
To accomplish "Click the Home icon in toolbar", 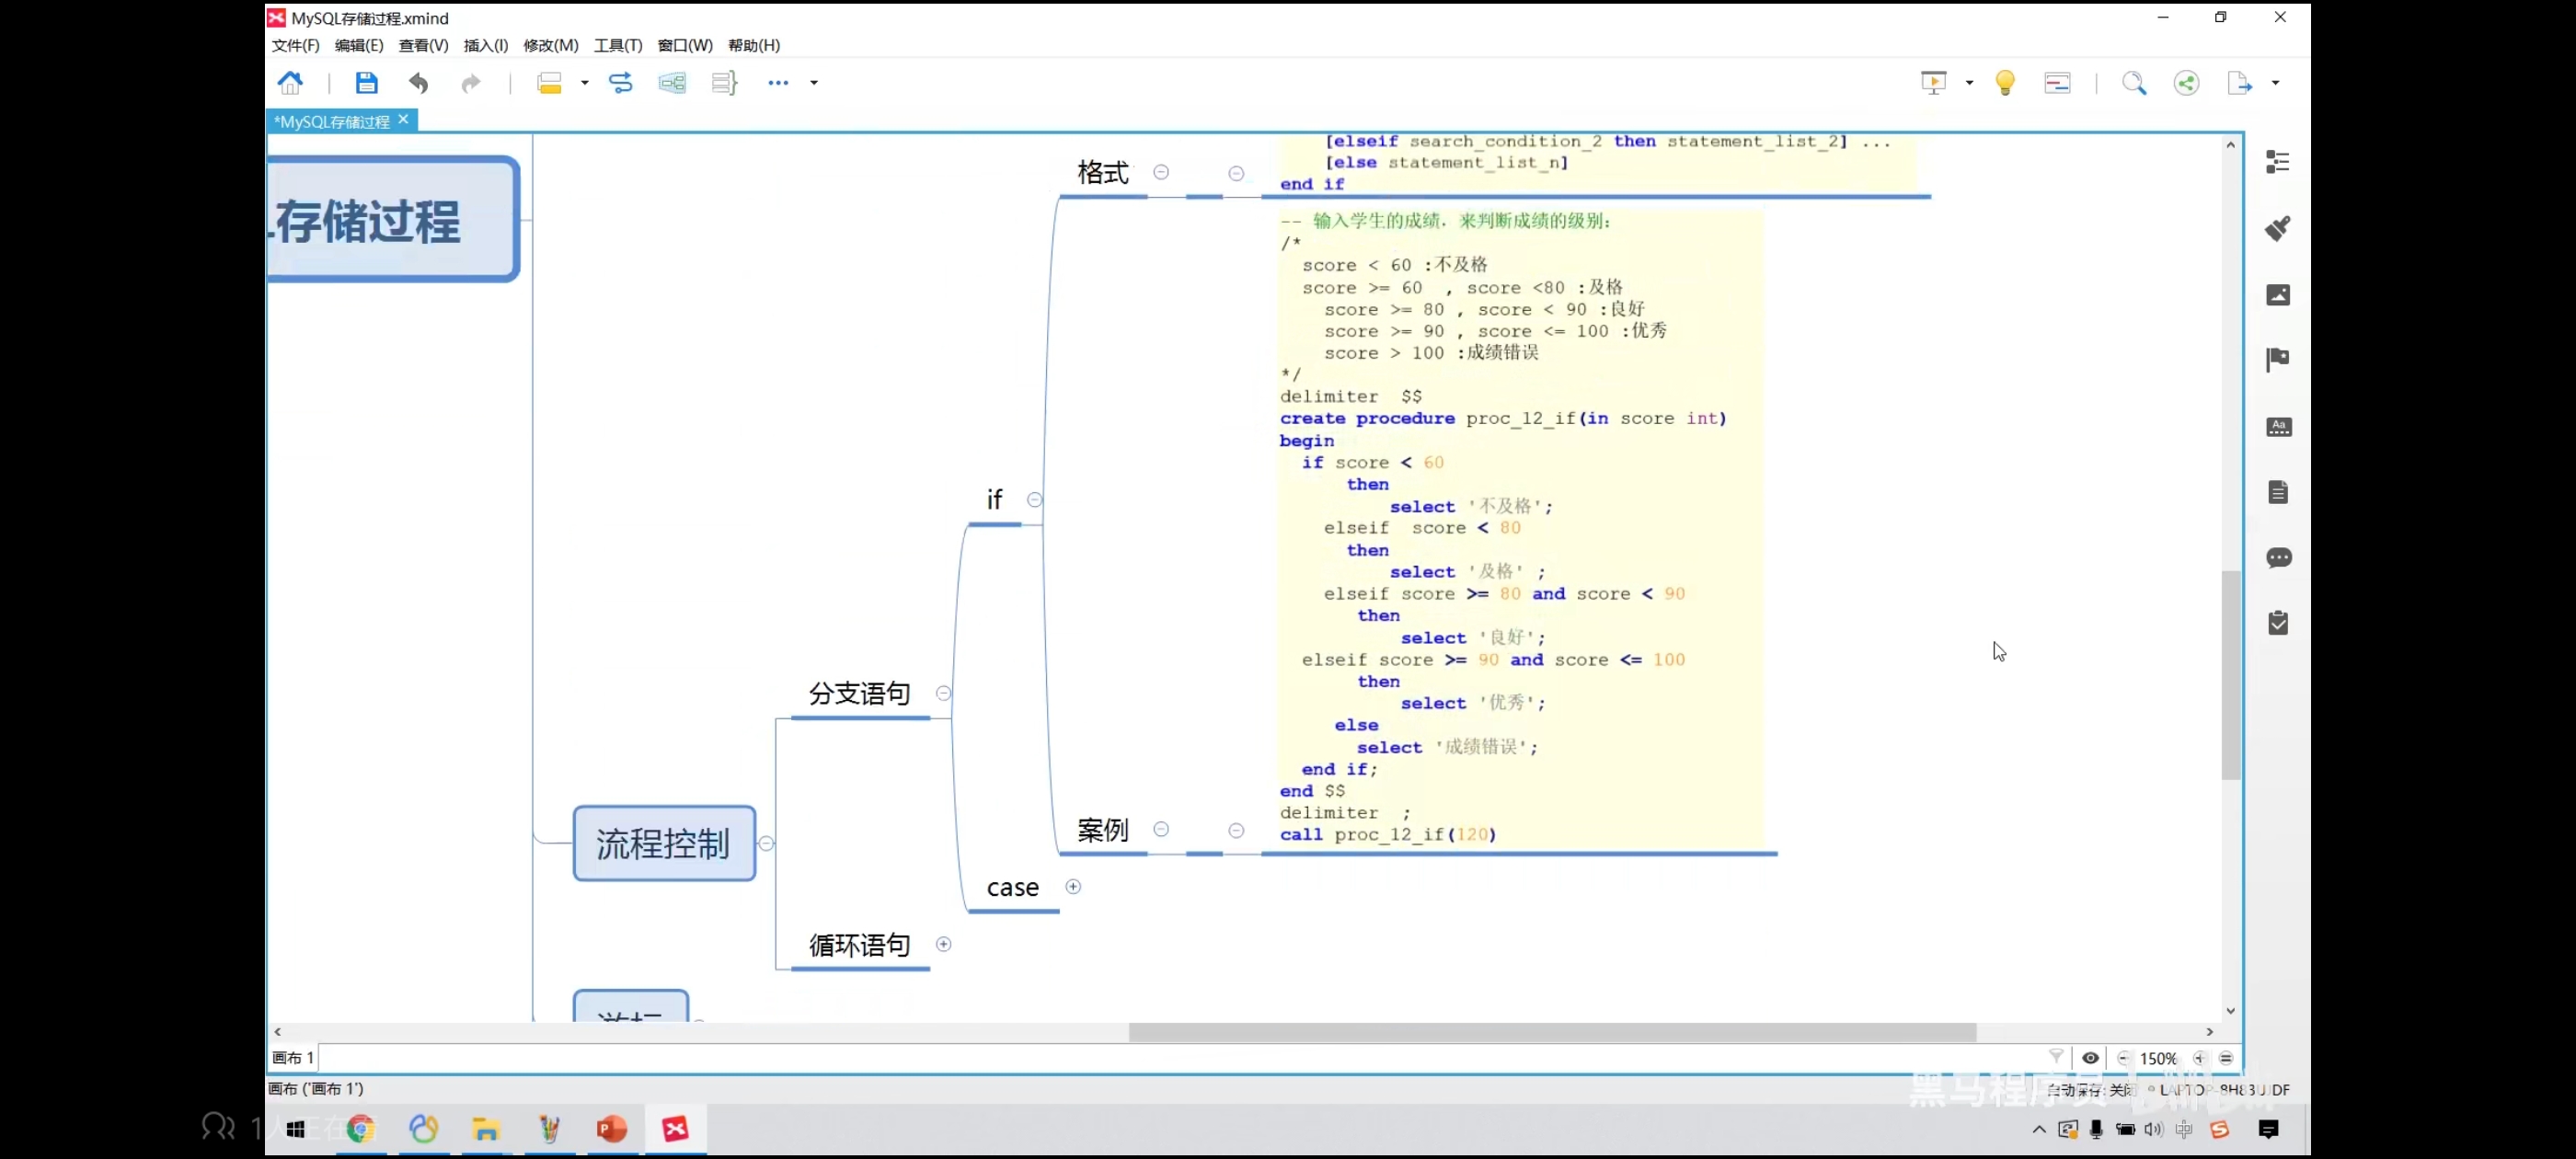I will [x=290, y=83].
